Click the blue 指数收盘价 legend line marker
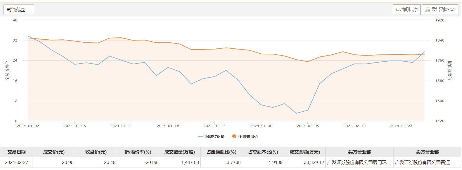The height and width of the screenshot is (170, 462). (201, 136)
